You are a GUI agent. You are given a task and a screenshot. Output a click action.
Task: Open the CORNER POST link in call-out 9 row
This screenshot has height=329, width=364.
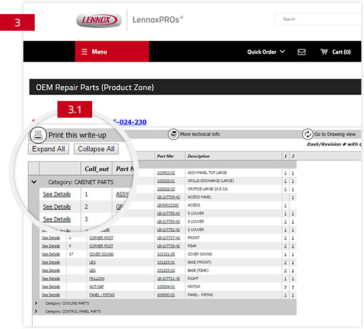102,246
